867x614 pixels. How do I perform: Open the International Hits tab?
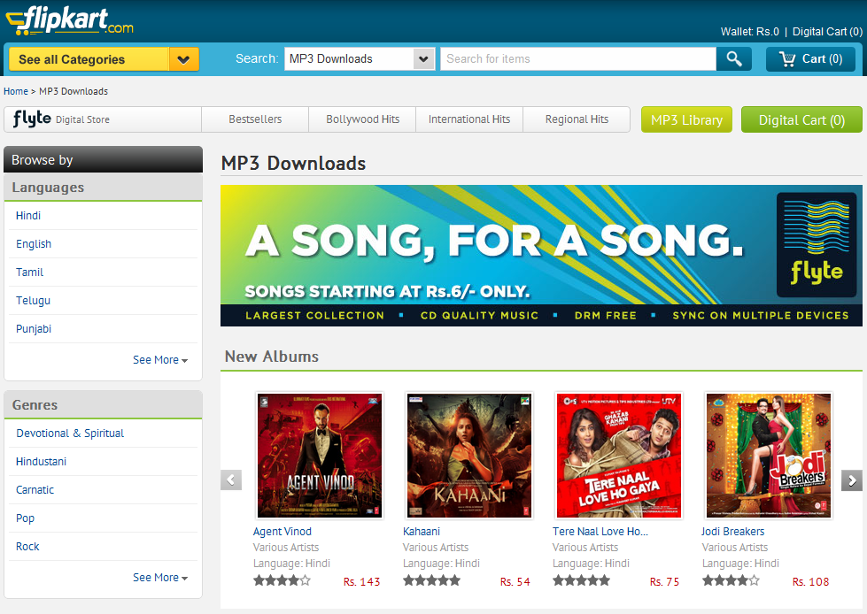[469, 119]
